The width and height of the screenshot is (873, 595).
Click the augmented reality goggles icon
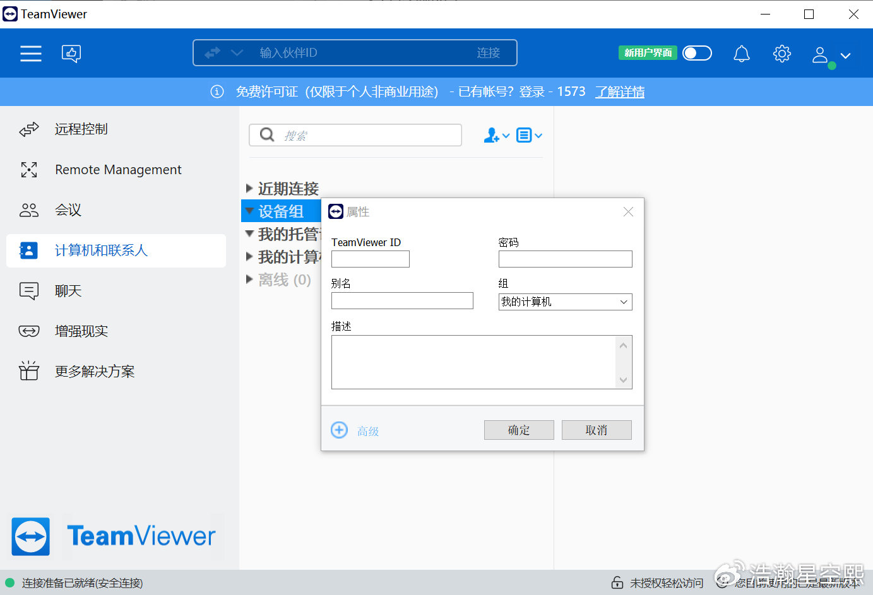point(29,331)
